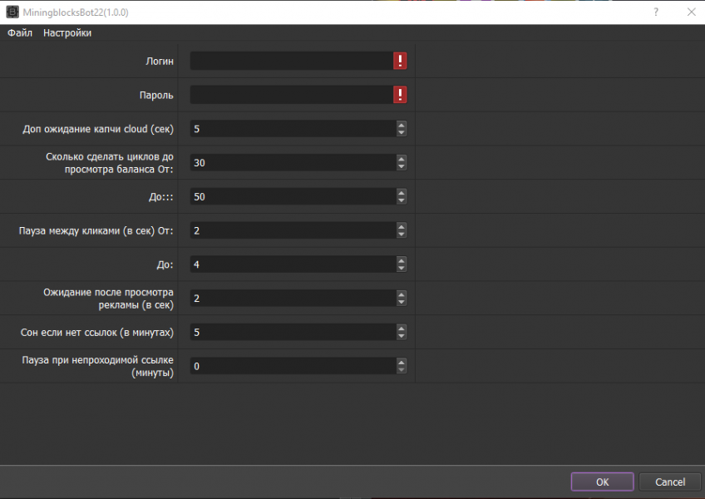Focus the Пароль text field
The image size is (705, 499).
click(291, 95)
